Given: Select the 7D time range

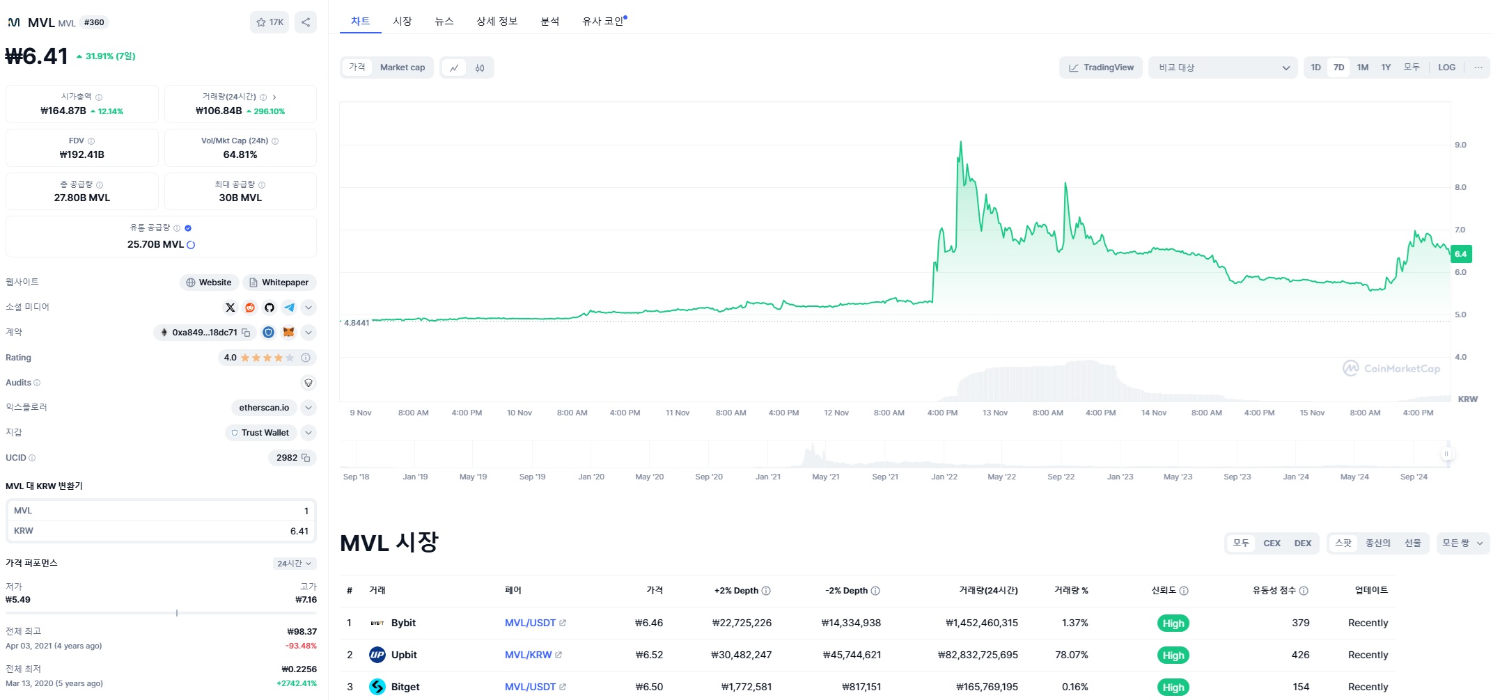Looking at the screenshot, I should [x=1338, y=67].
